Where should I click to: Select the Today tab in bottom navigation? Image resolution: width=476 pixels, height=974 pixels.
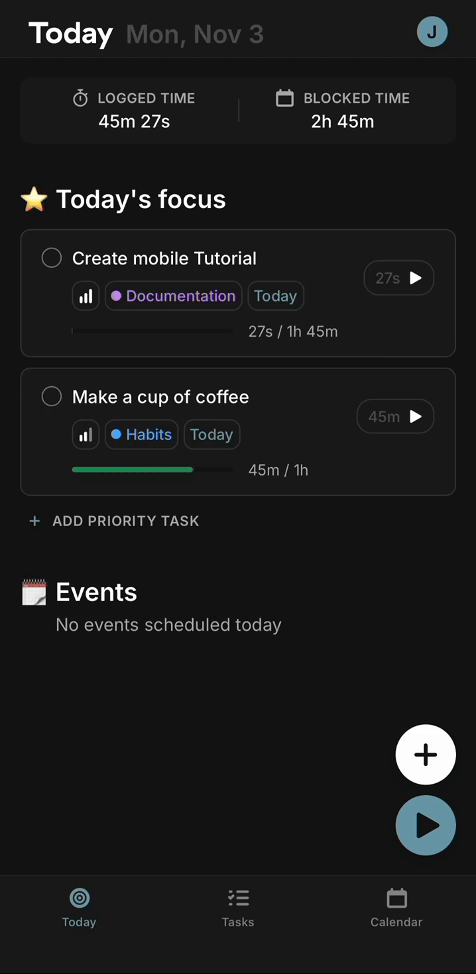point(79,908)
